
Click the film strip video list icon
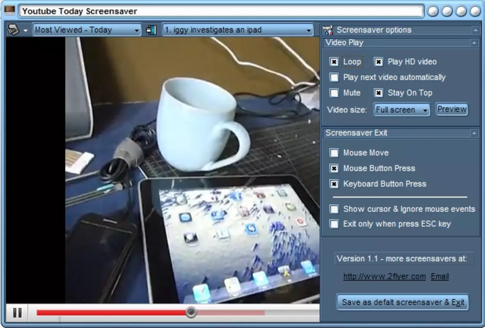pyautogui.click(x=151, y=30)
